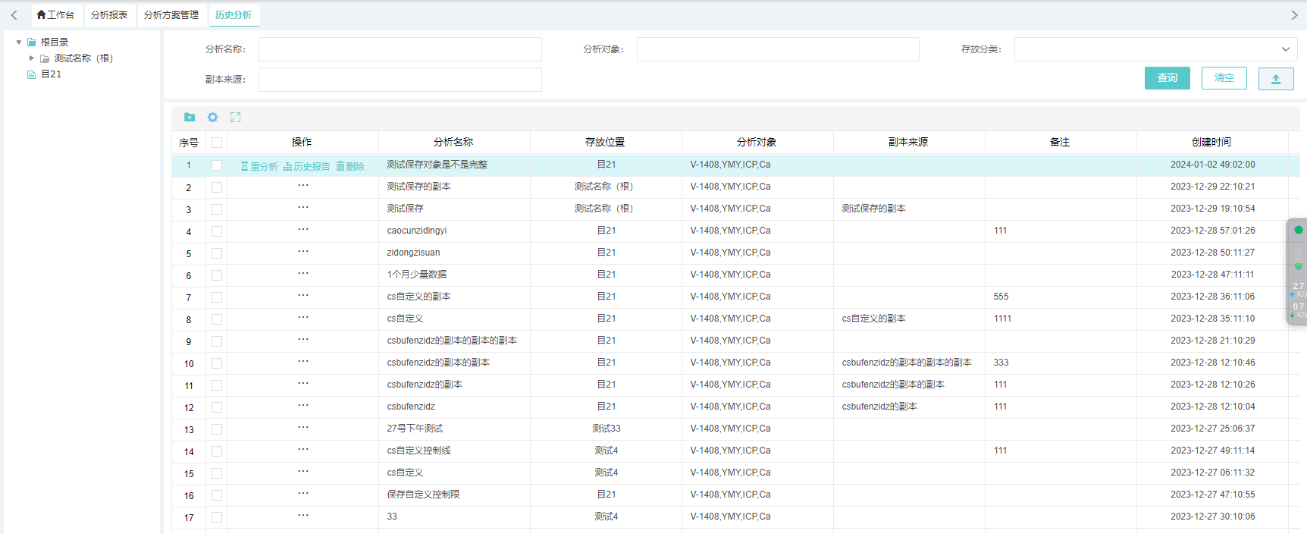Tick the checkbox of row 8
Image resolution: width=1307 pixels, height=534 pixels.
pos(217,319)
